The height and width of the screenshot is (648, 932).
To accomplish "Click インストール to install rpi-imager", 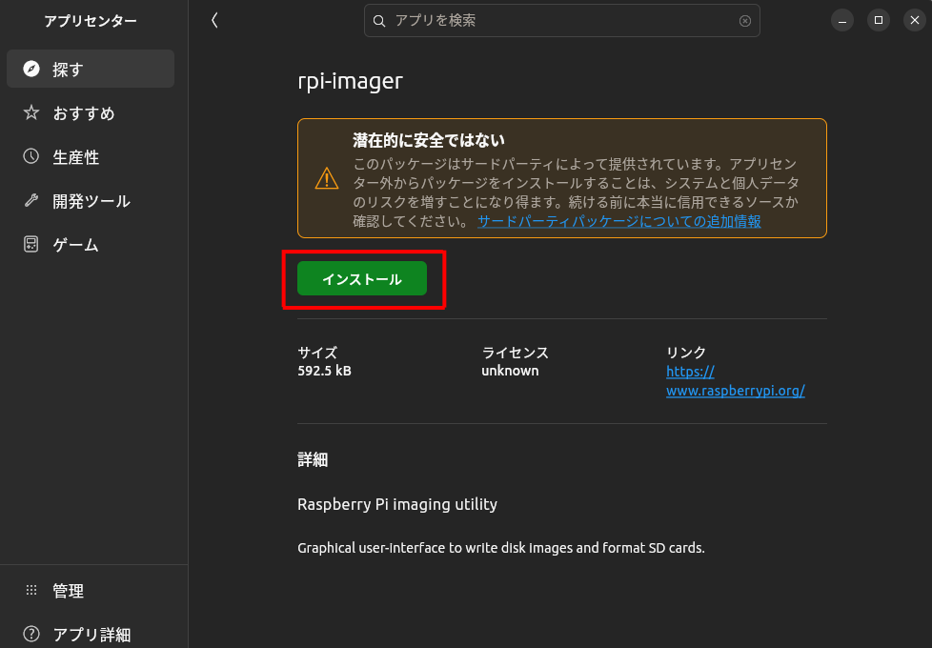I will 363,278.
